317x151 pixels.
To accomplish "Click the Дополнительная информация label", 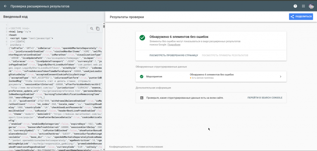I will tap(153, 88).
